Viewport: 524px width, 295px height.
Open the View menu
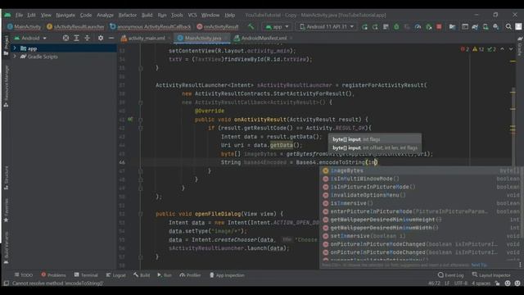[46, 15]
